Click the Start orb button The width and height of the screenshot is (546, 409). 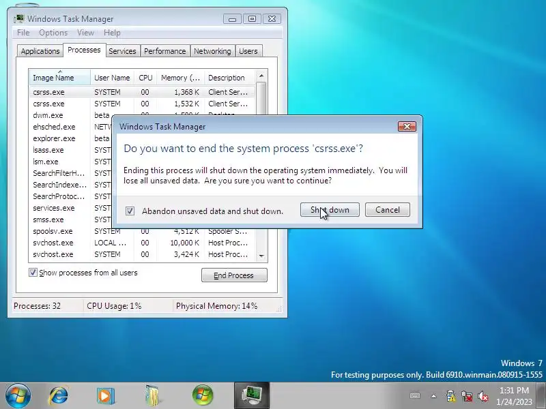tap(18, 395)
